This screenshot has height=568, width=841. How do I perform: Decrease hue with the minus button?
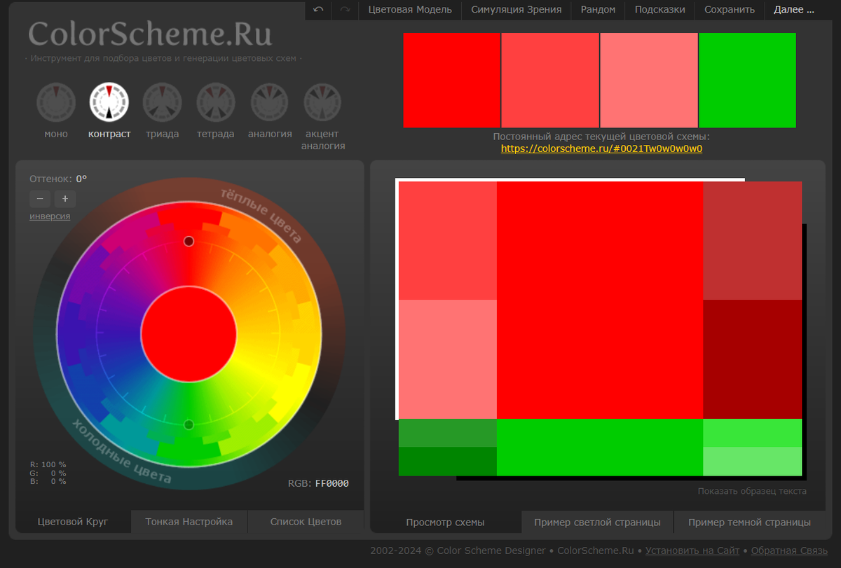coord(40,199)
